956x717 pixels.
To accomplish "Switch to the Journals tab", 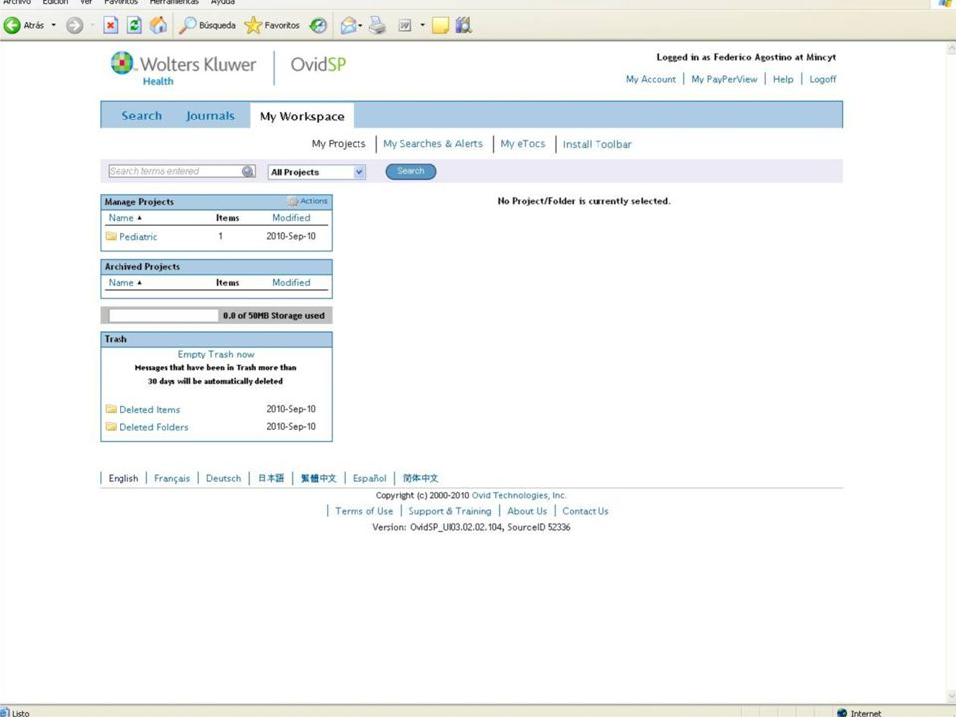I will tap(210, 116).
